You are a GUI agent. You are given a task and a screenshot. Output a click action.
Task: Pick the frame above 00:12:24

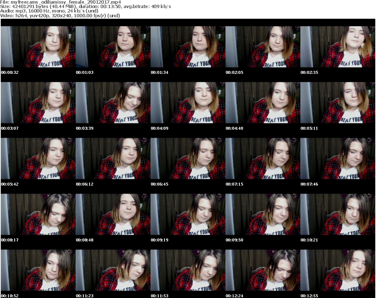tap(263, 270)
